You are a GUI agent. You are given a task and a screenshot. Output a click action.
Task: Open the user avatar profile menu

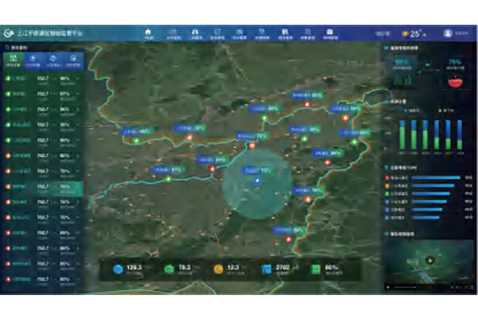click(448, 33)
